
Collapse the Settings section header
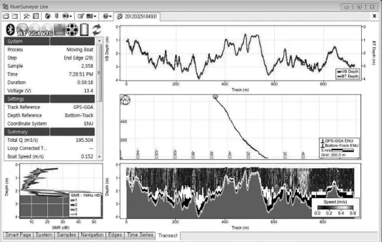click(x=49, y=99)
